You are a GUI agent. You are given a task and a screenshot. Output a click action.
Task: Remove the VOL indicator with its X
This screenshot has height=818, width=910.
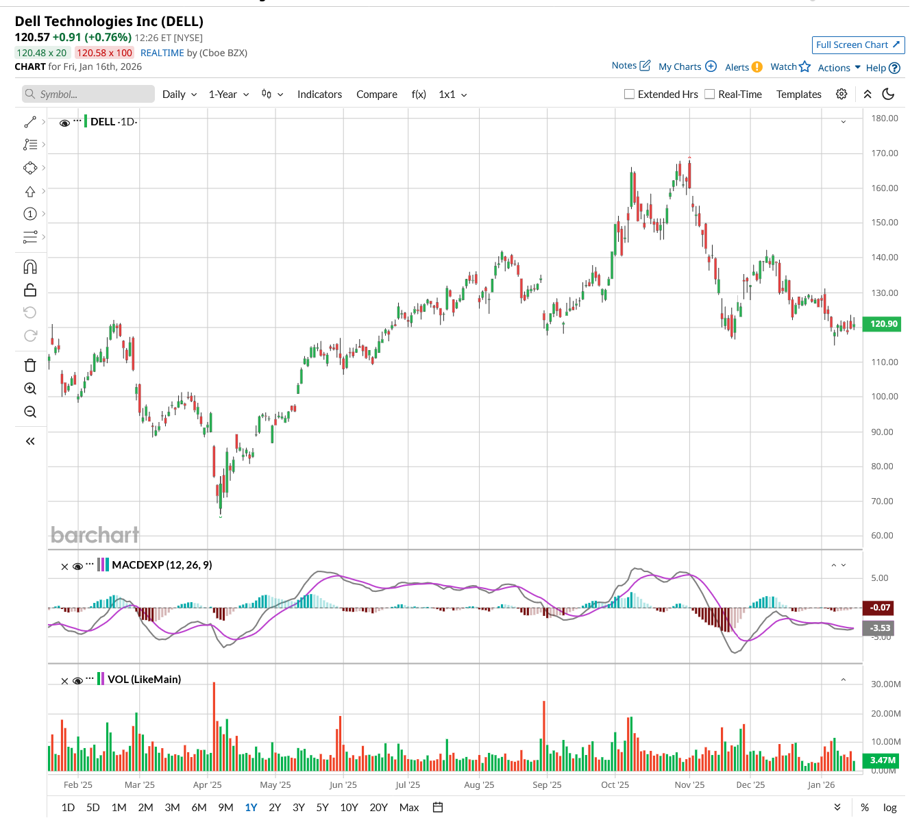click(x=64, y=681)
